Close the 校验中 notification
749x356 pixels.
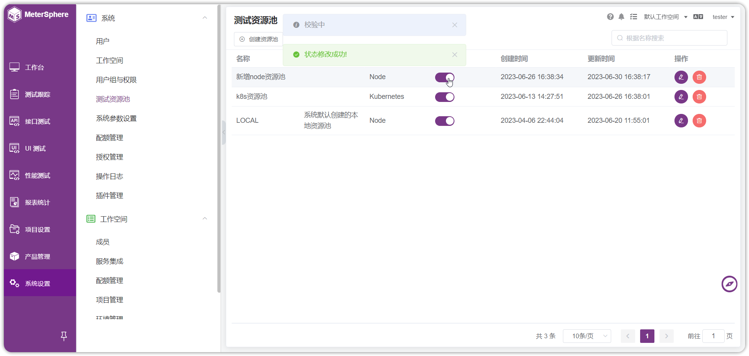click(455, 25)
